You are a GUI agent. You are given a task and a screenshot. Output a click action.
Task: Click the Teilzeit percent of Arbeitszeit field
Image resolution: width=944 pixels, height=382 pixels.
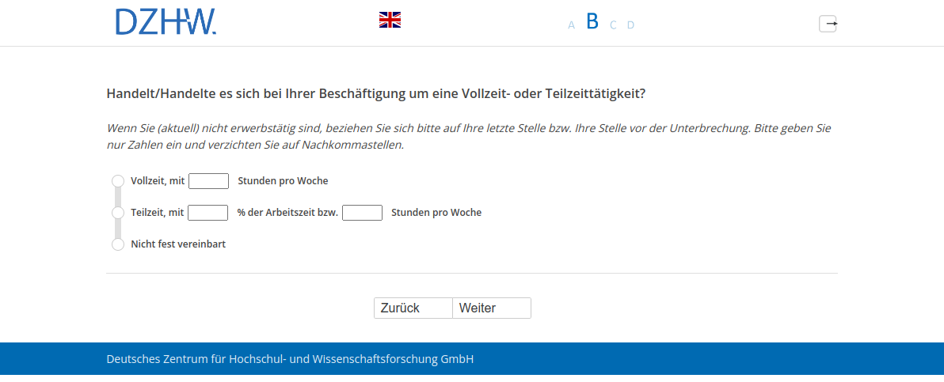(208, 213)
